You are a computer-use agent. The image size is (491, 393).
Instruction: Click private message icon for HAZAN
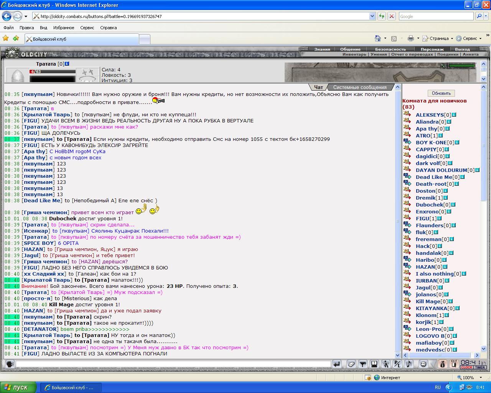coord(407,267)
